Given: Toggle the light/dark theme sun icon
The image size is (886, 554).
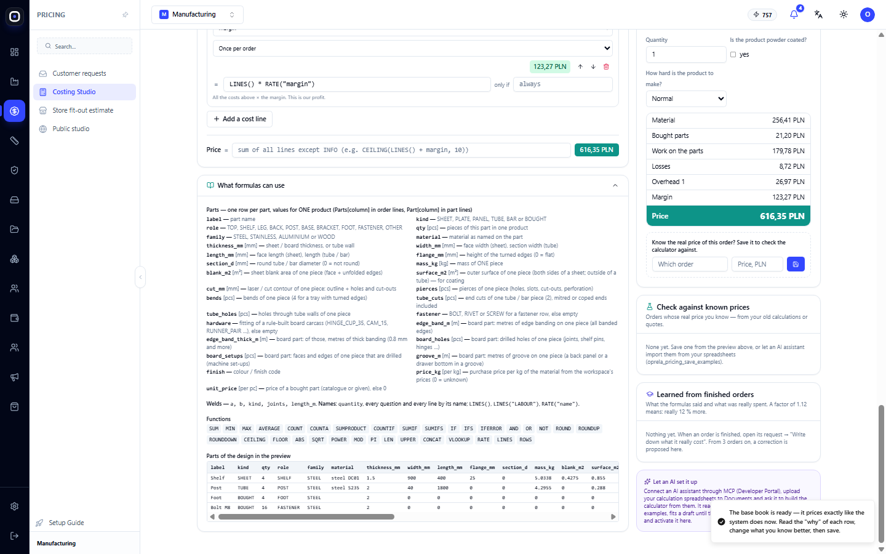Looking at the screenshot, I should pyautogui.click(x=844, y=15).
